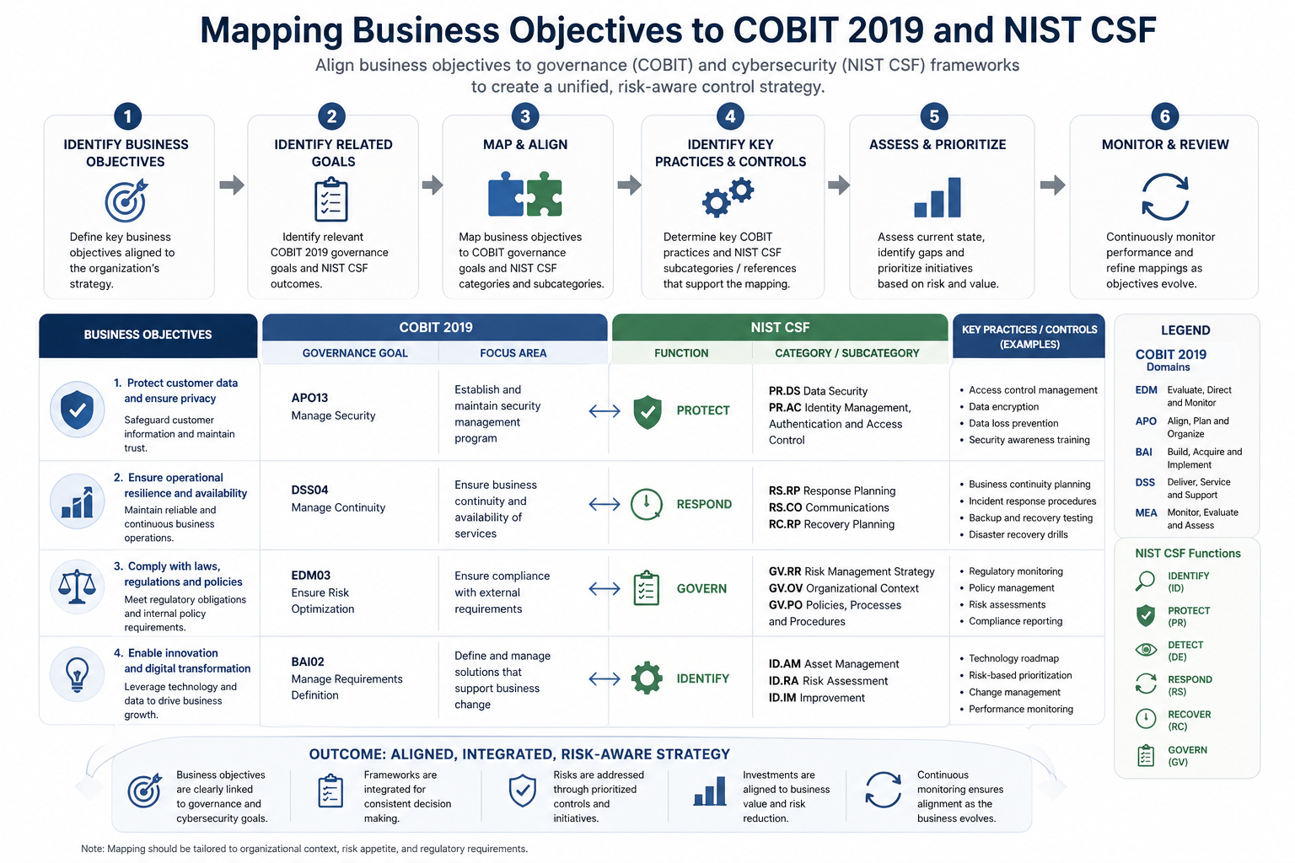
Task: Click the lightbulb icon beside Enable innovation objective
Action: (x=78, y=674)
